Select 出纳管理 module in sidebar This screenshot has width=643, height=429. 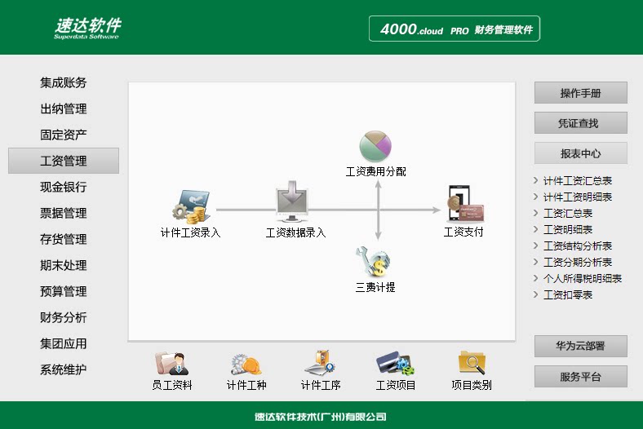[64, 109]
